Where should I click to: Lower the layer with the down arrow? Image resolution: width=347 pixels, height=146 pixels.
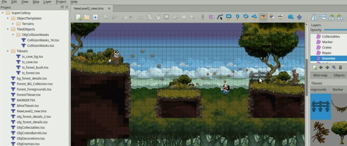327,68
